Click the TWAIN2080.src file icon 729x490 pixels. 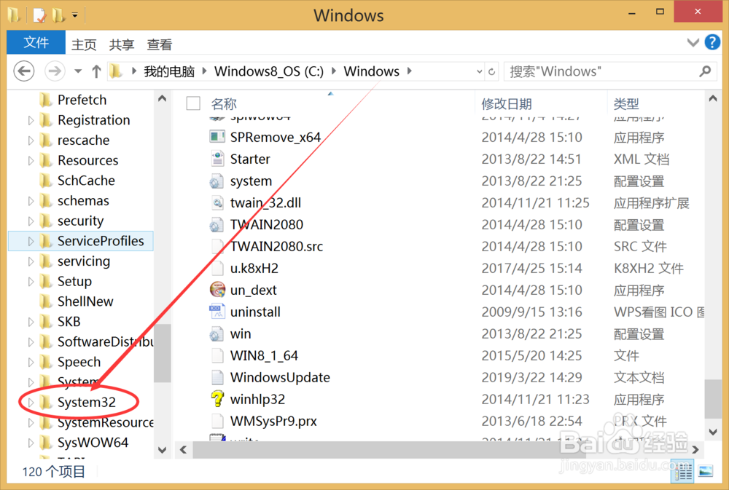(217, 247)
